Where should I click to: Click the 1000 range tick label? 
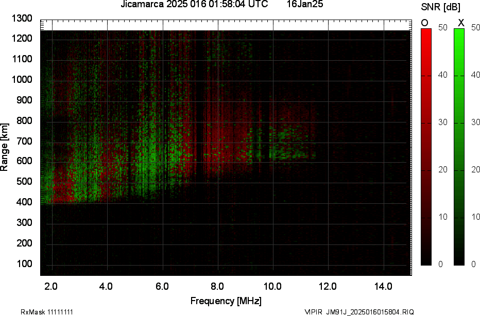22,80
